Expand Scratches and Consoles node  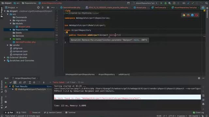[5, 61]
